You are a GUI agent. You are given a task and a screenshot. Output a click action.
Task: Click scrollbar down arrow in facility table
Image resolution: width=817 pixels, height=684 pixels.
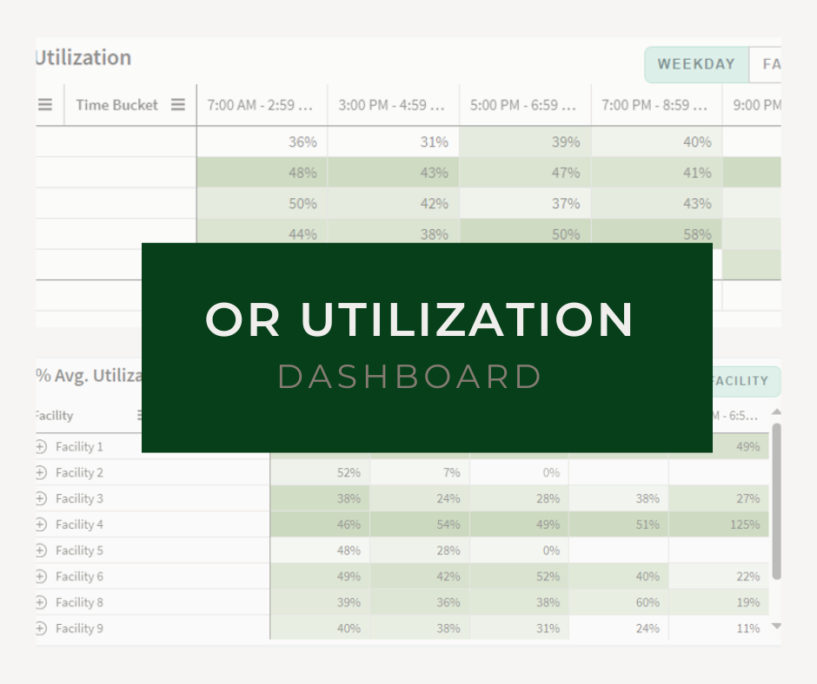[776, 626]
